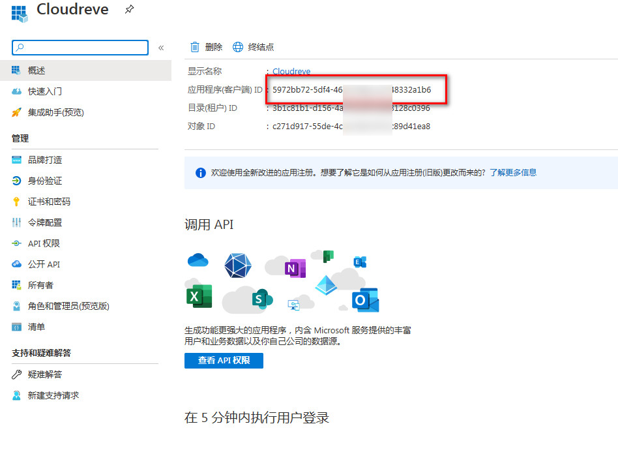This screenshot has width=618, height=454.
Task: Focus the sidebar search box
Action: [80, 48]
